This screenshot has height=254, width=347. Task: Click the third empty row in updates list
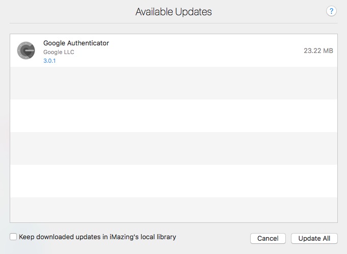173,148
